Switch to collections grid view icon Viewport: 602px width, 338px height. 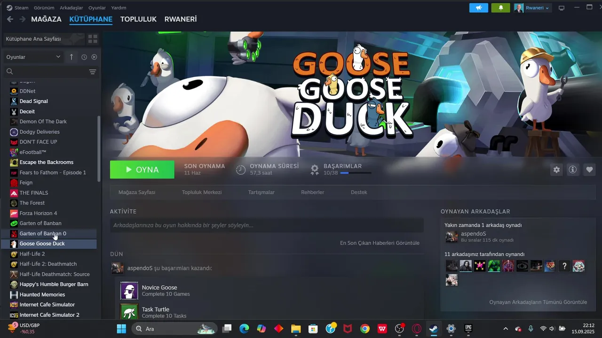click(93, 39)
